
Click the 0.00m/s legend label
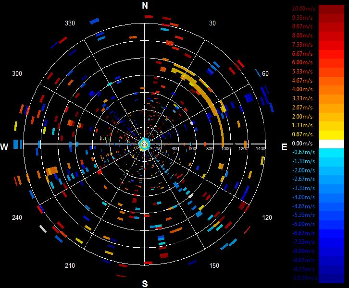click(302, 144)
